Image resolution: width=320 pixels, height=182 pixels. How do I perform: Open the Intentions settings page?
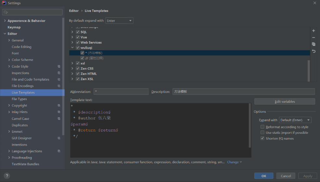pyautogui.click(x=19, y=144)
